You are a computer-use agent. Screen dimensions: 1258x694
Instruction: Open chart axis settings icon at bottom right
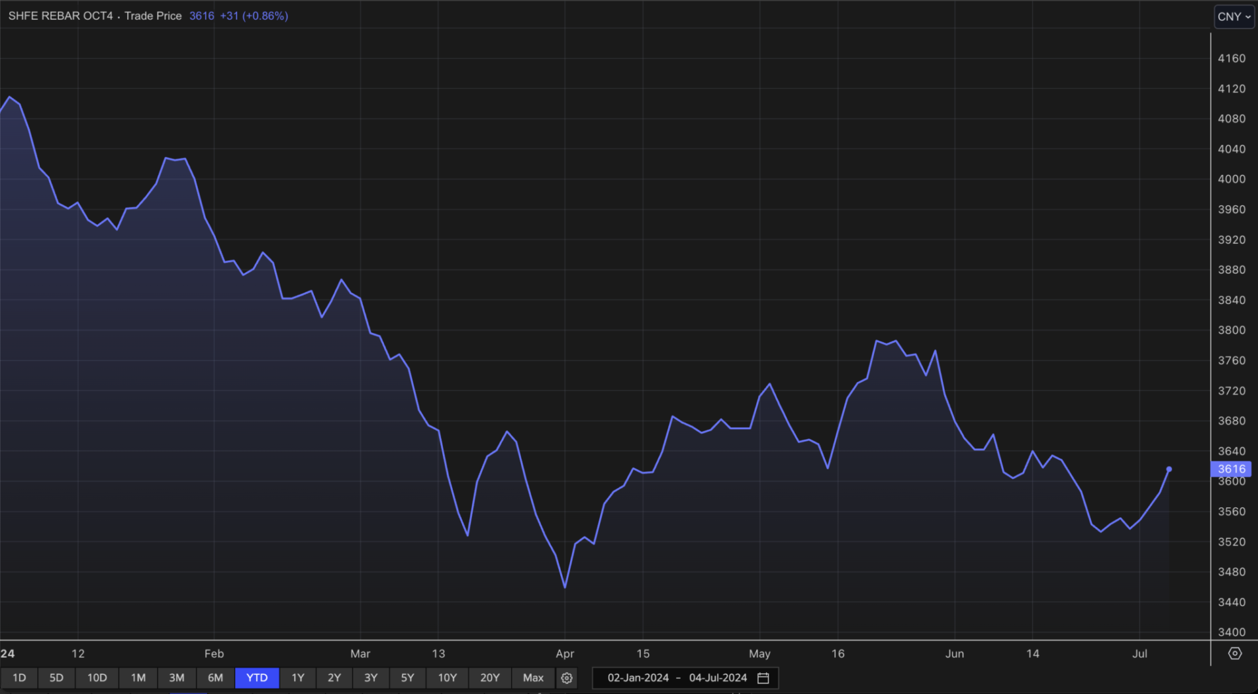coord(1235,653)
